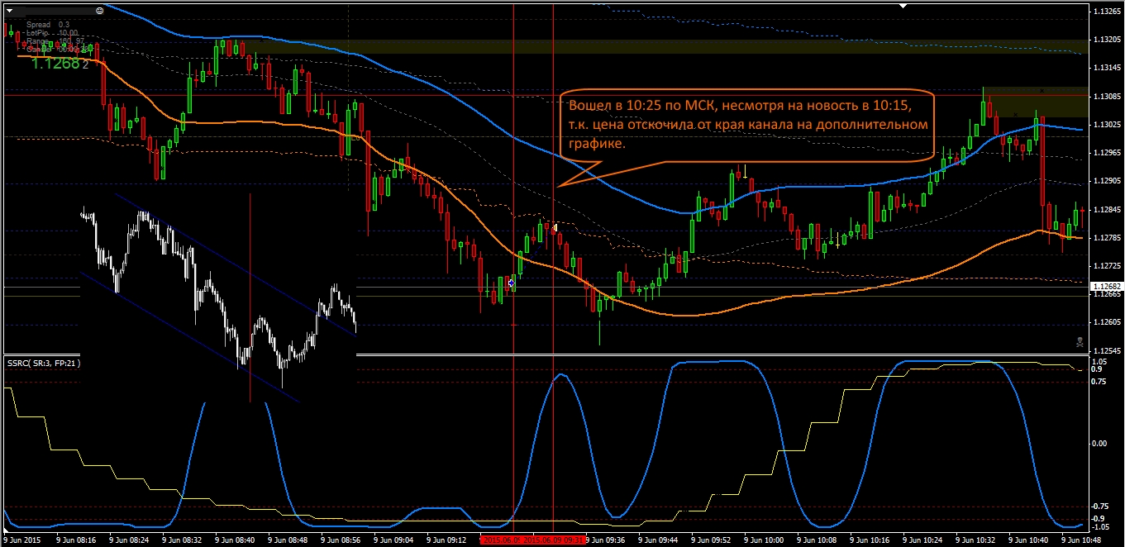The image size is (1125, 547).
Task: Click the 9 Jun 2015 time label
Action: 21,540
